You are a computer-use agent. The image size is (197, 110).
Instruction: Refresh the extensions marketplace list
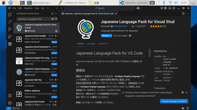[x=52, y=13]
